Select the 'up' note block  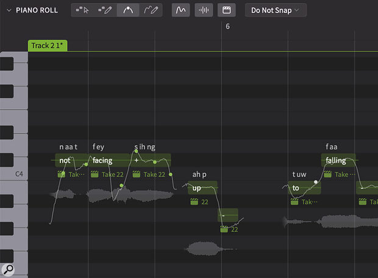202,188
